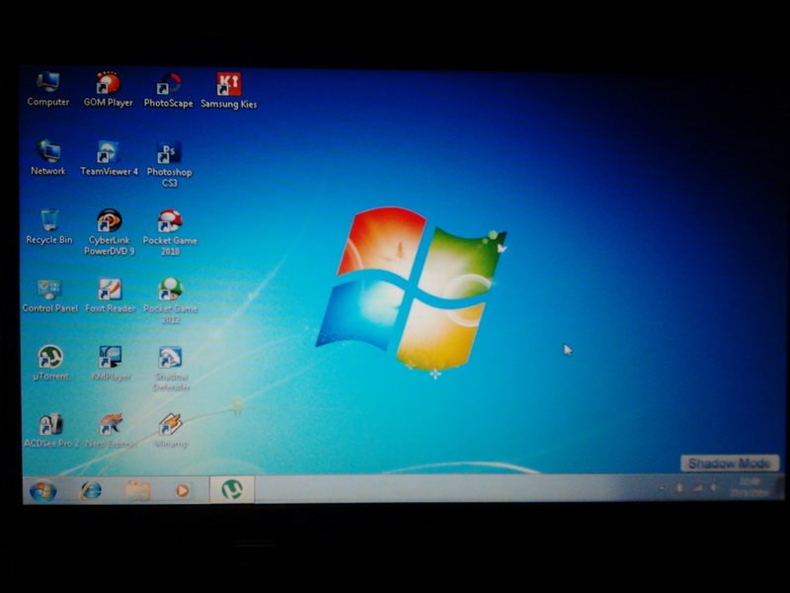The height and width of the screenshot is (593, 790).
Task: Open Windows Explorer folder on taskbar
Action: [137, 490]
